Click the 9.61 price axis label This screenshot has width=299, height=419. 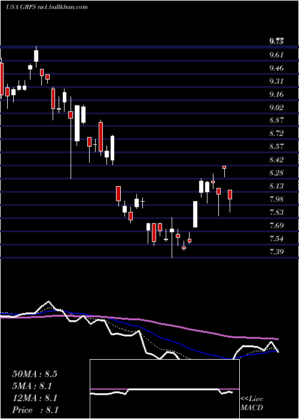tap(276, 55)
